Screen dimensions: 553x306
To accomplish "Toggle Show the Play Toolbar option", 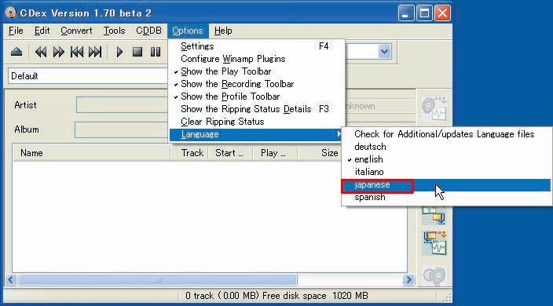I will tap(256, 71).
